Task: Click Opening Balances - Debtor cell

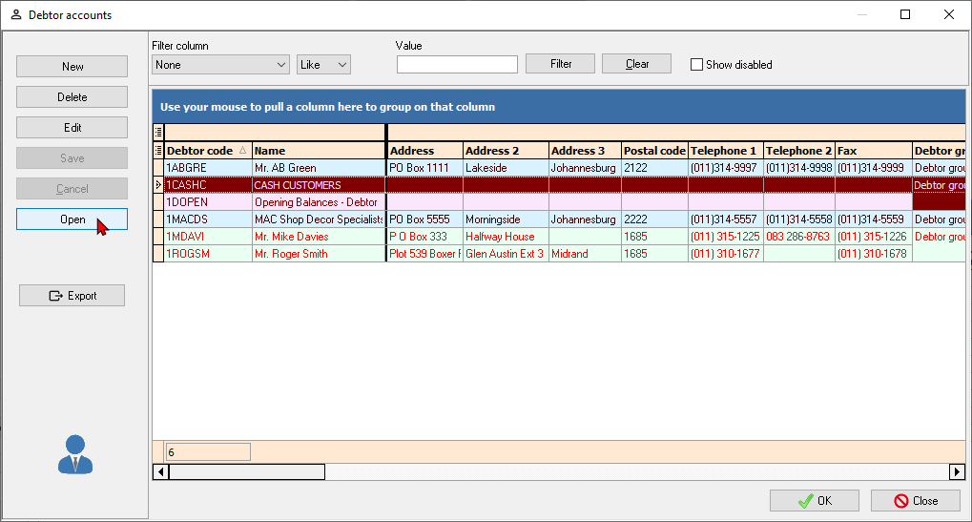Action: tap(319, 202)
